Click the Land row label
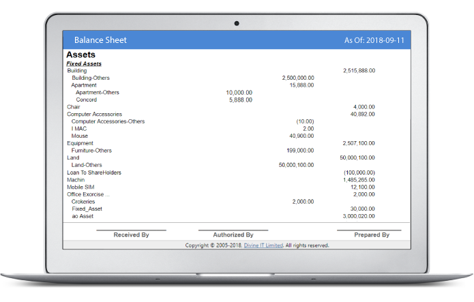The image size is (474, 302). pos(73,157)
